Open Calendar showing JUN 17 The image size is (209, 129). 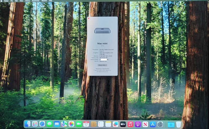86,124
